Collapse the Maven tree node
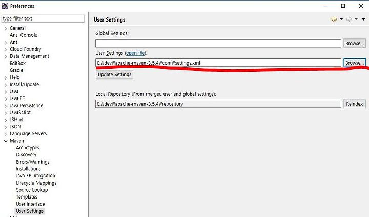The height and width of the screenshot is (217, 369). tap(6, 141)
